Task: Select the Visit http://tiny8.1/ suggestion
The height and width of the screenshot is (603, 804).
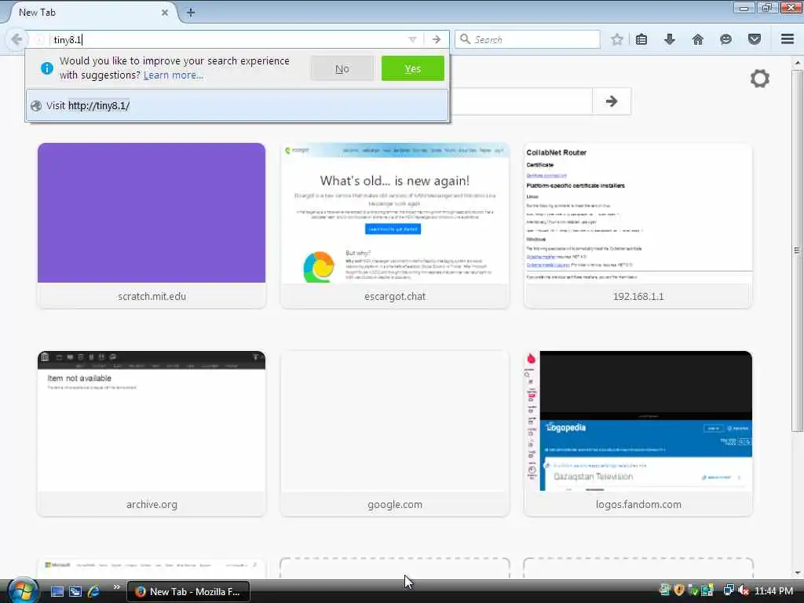Action: click(237, 106)
